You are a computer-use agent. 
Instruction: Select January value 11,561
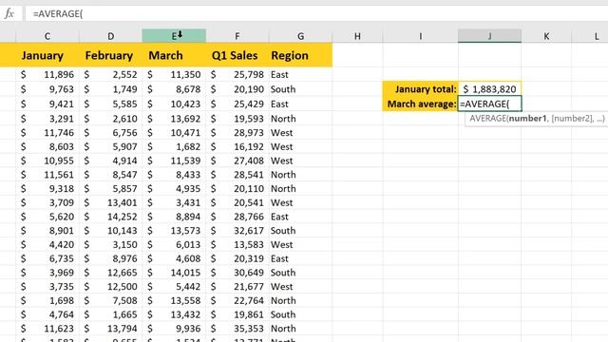(47, 175)
